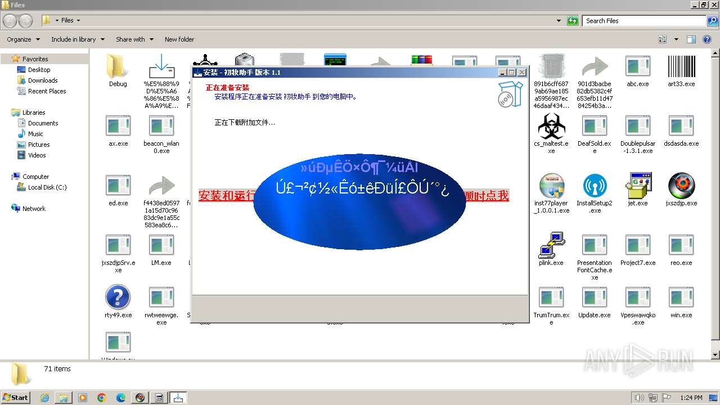Select the TrumTrum.exe icon
This screenshot has width=720, height=405.
click(x=551, y=298)
